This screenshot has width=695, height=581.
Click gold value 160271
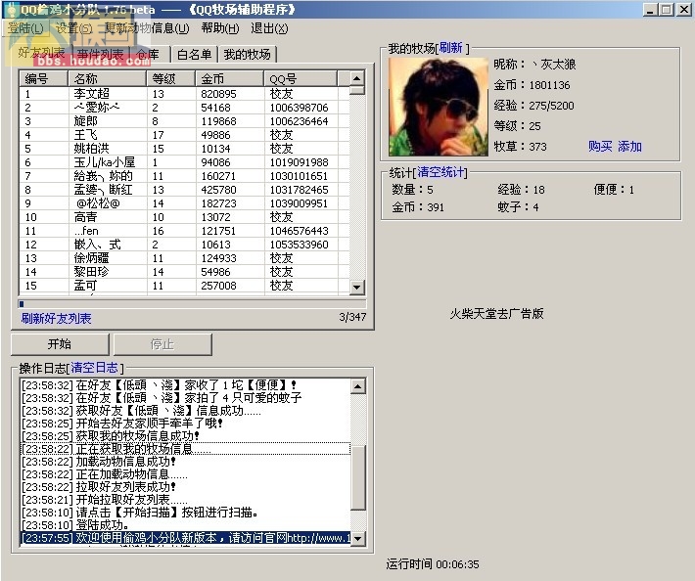click(218, 176)
